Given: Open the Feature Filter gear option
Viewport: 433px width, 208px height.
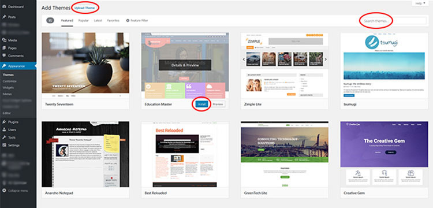Looking at the screenshot, I should click(137, 21).
